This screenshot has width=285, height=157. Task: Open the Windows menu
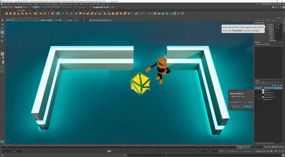click(36, 4)
